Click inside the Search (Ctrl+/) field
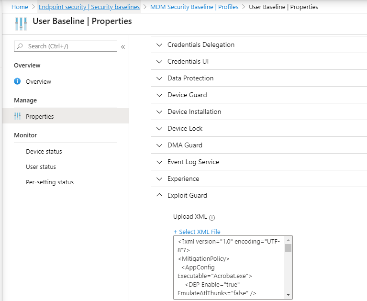Screen dimensions: 367x301 [x=66, y=46]
